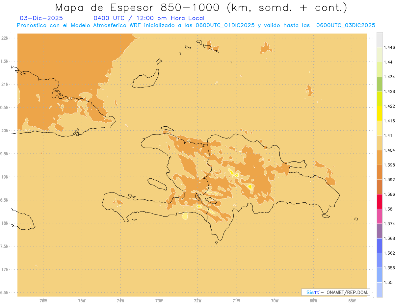Viewport: 395px width, 305px height.
Task: Click the pink colorbar swatch between 1.374 and 1.38
Action: 380,216
